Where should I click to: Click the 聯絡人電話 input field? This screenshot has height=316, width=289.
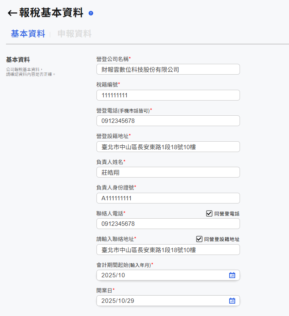[168, 224]
